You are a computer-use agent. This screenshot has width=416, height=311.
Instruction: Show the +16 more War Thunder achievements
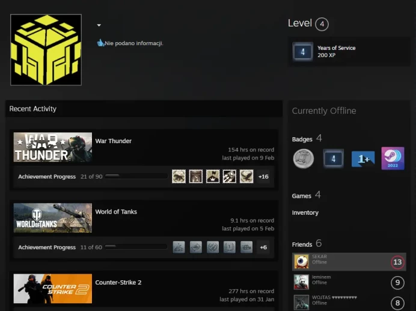(263, 177)
